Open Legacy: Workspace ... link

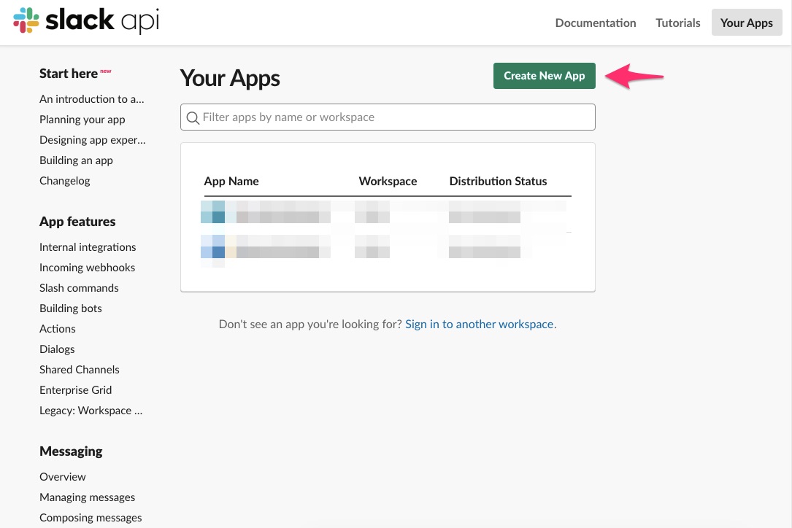tap(91, 411)
